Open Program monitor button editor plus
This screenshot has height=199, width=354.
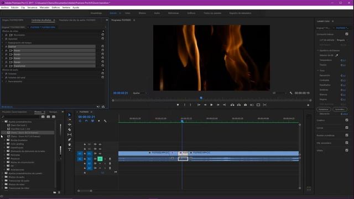point(308,105)
